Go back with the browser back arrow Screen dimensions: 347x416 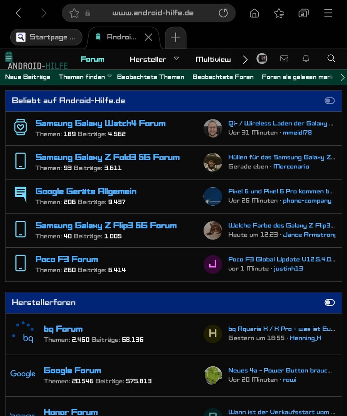(18, 13)
